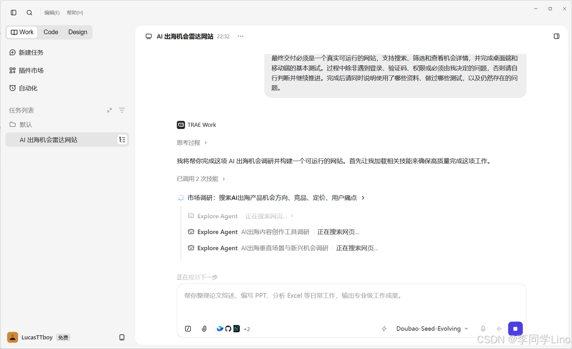Screen dimensions: 572x349
Task: Open the 帮助(H) menu
Action: point(75,12)
